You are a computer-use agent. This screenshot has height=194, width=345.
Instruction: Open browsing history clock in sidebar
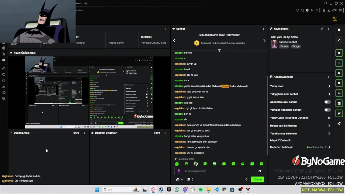point(4,81)
